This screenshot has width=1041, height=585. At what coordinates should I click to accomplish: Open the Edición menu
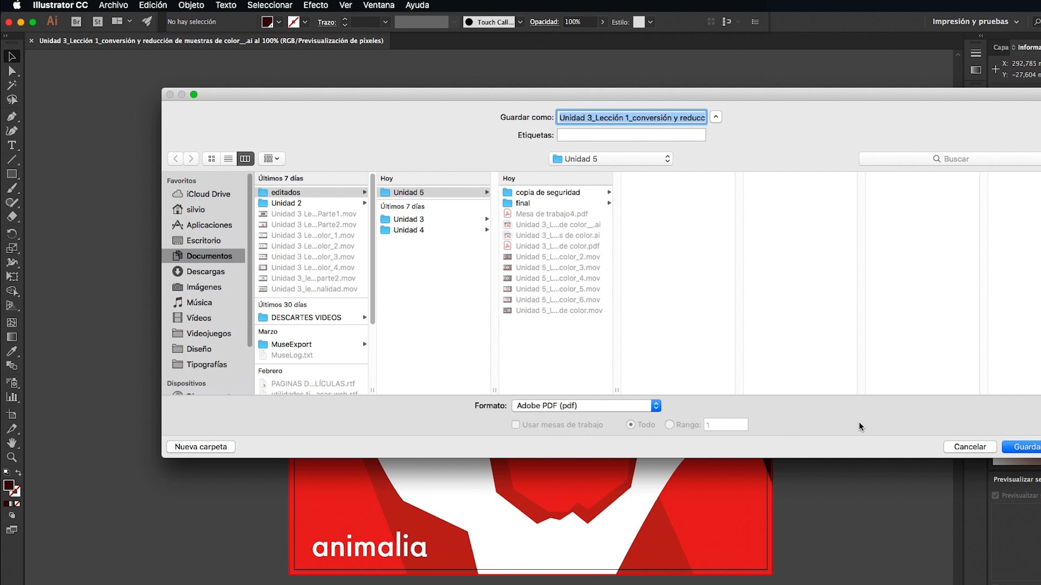pos(153,5)
